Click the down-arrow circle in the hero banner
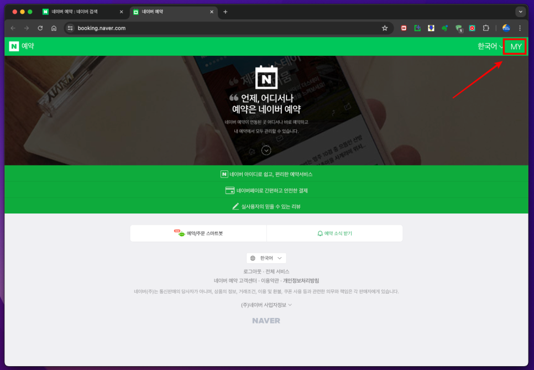Screen dimensions: 534x370 pos(266,150)
